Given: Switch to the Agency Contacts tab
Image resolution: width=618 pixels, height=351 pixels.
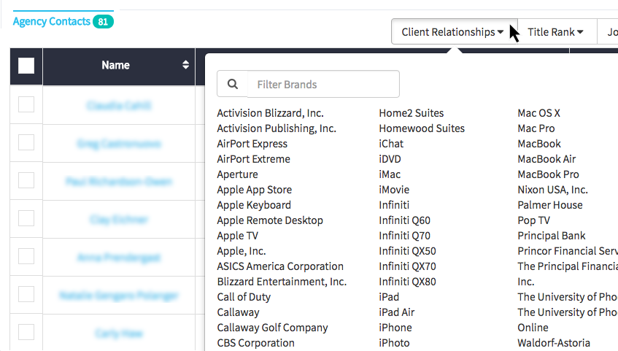Looking at the screenshot, I should click(x=52, y=21).
